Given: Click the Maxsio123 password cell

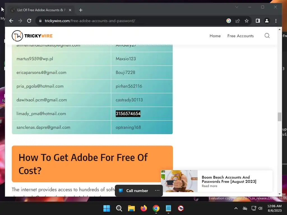Looking at the screenshot, I should pyautogui.click(x=142, y=59).
